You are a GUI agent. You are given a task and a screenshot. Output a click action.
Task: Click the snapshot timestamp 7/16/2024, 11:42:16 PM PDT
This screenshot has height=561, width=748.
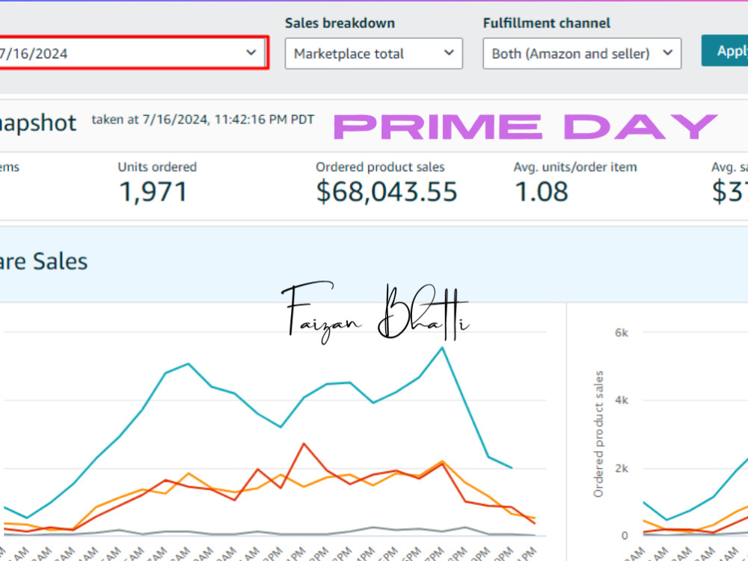[228, 119]
